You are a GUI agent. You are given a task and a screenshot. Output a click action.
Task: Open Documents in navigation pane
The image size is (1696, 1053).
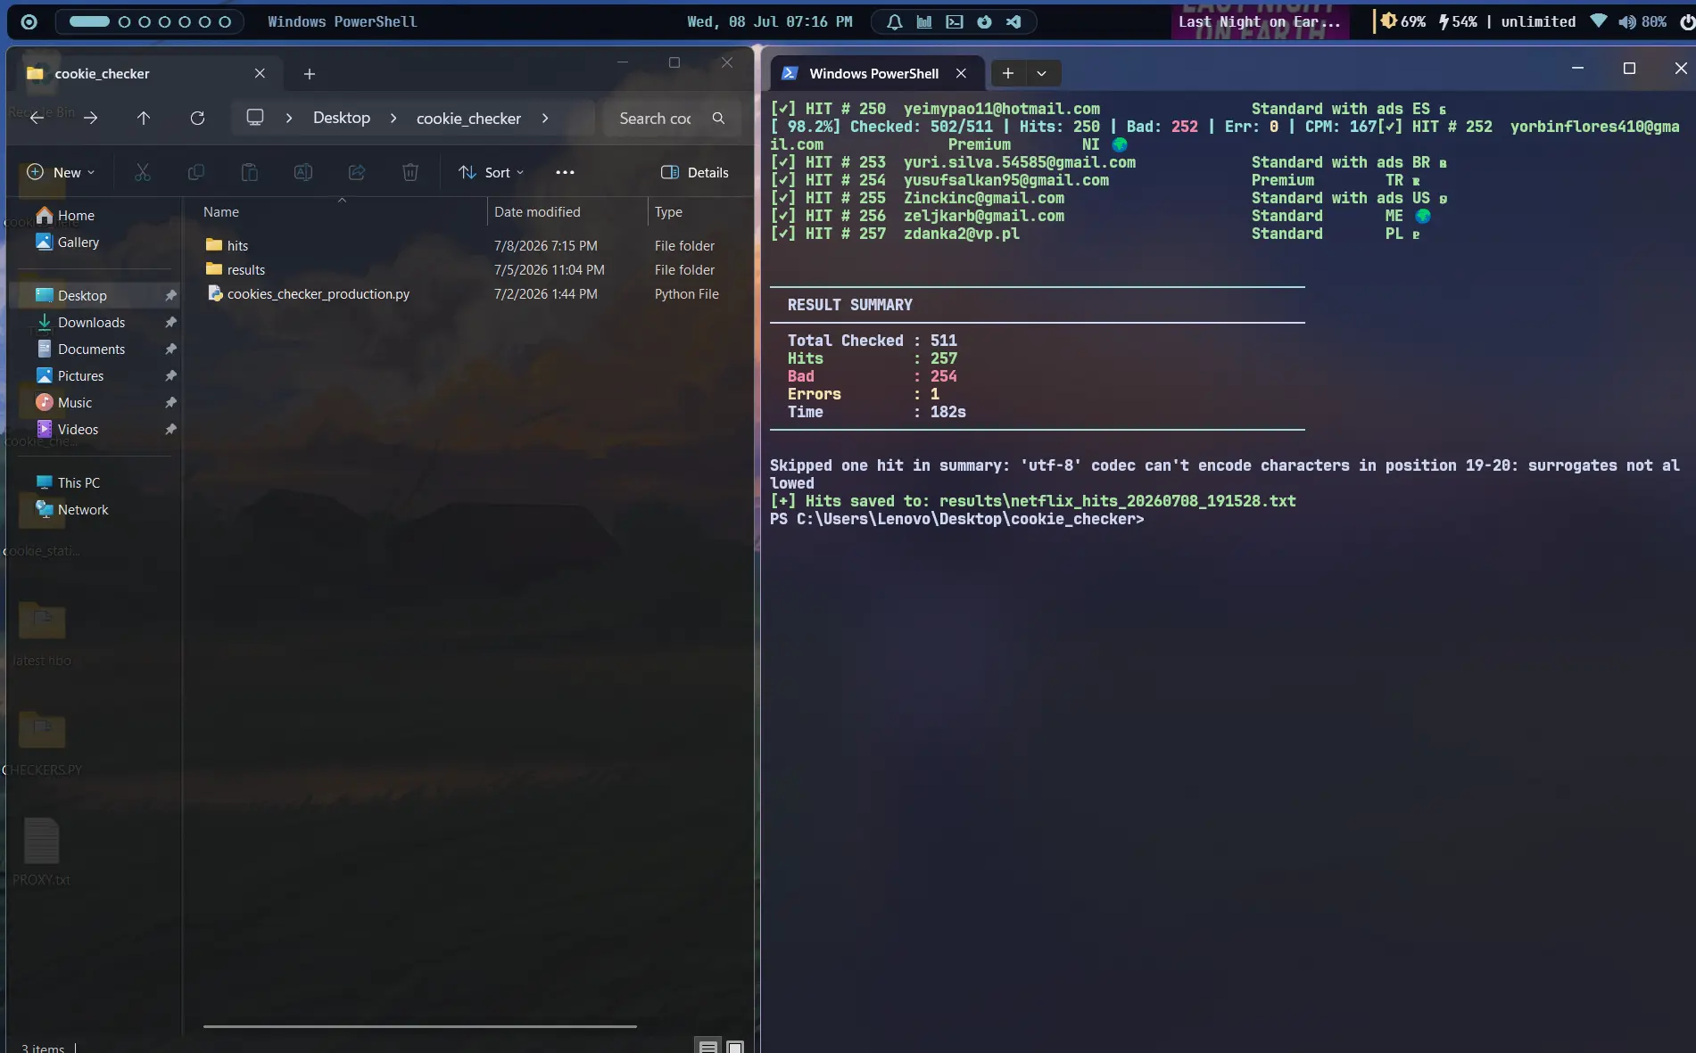[93, 349]
